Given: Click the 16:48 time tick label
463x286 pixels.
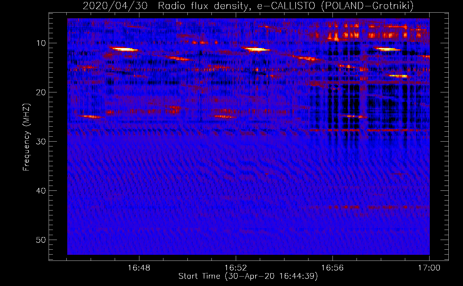Looking at the screenshot, I should coord(139,268).
